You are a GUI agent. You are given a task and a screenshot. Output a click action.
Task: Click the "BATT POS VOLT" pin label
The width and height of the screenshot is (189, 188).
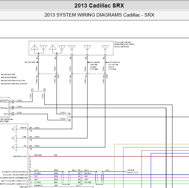(x=20, y=156)
